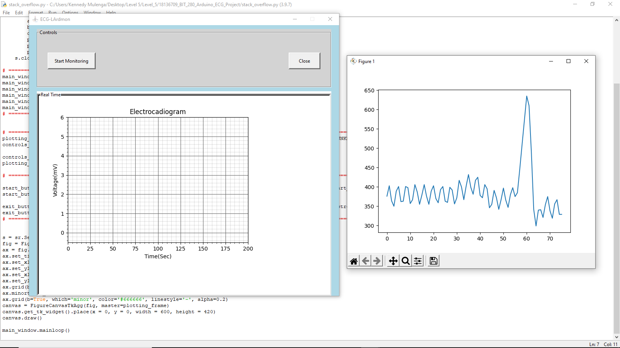Click the Electrocadiogram chart title
This screenshot has width=620, height=348.
click(x=158, y=112)
